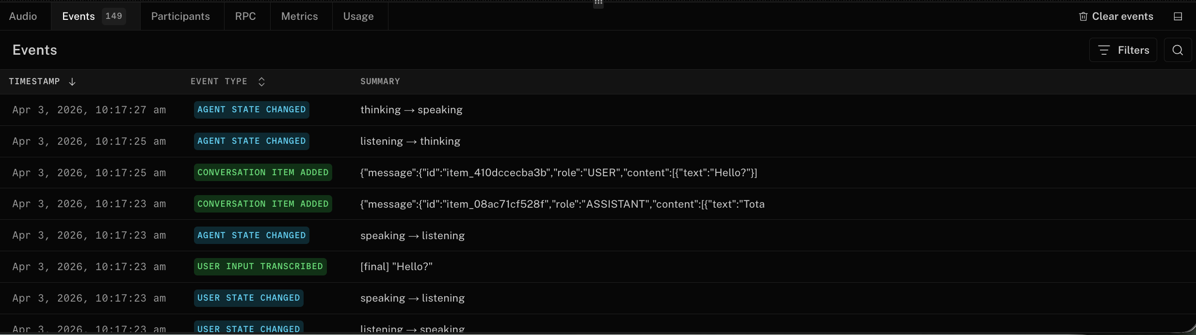
Task: Click the search magnifier icon
Action: click(x=1178, y=50)
